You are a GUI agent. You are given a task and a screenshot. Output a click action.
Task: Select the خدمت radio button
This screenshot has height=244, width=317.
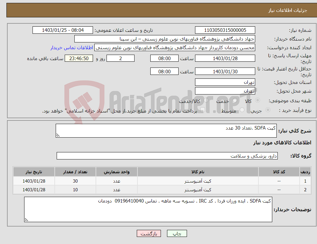click(x=235, y=100)
